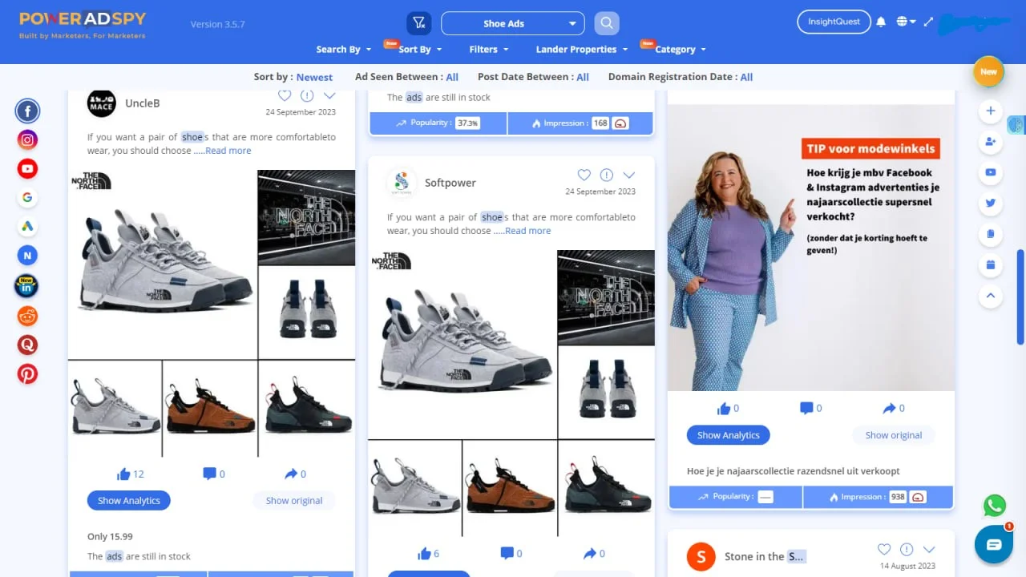Open the WhatsApp chat icon
The height and width of the screenshot is (577, 1026).
coord(995,506)
